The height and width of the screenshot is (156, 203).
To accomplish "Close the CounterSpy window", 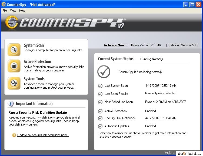I will coord(198,5).
